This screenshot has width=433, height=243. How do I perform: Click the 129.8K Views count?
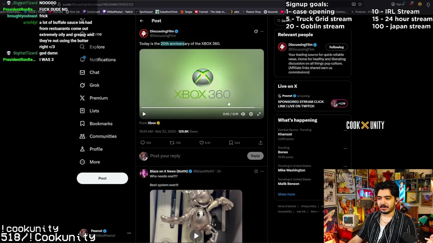tap(188, 132)
